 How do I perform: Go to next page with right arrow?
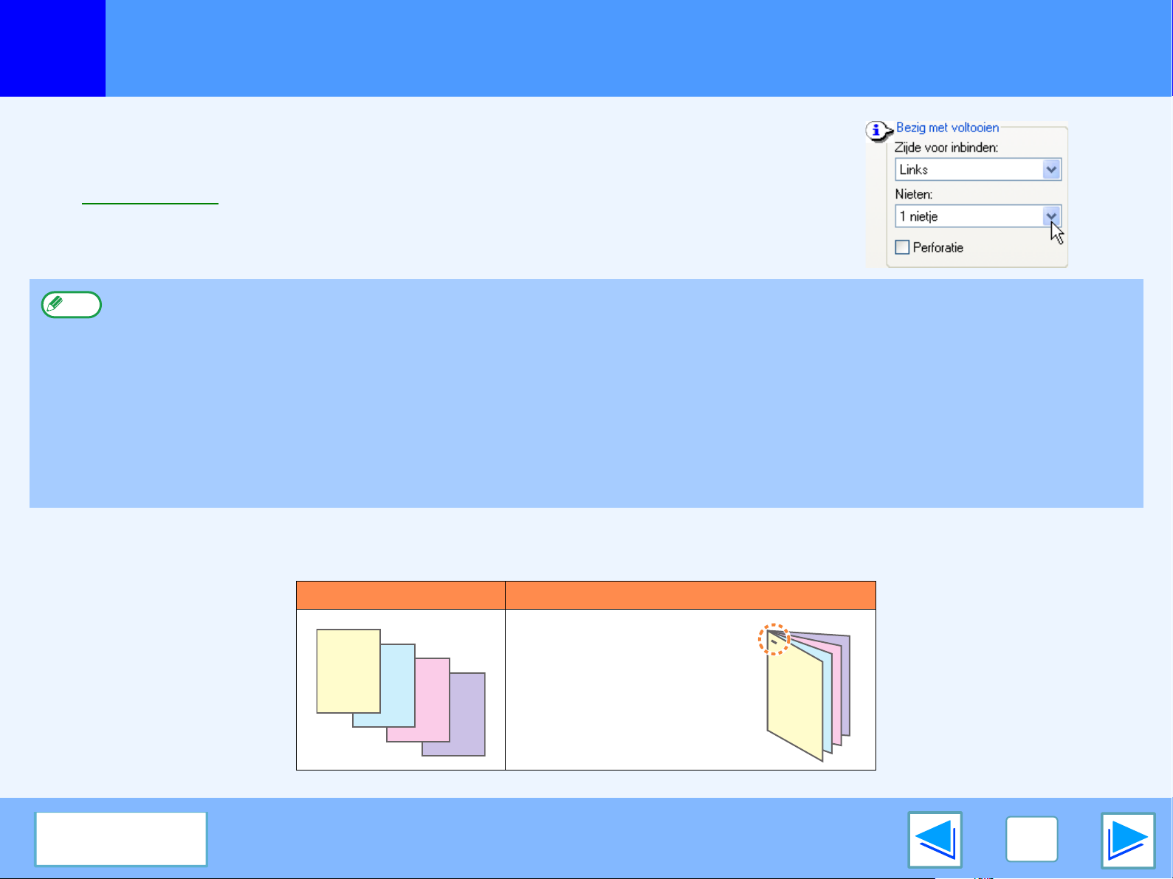1127,839
